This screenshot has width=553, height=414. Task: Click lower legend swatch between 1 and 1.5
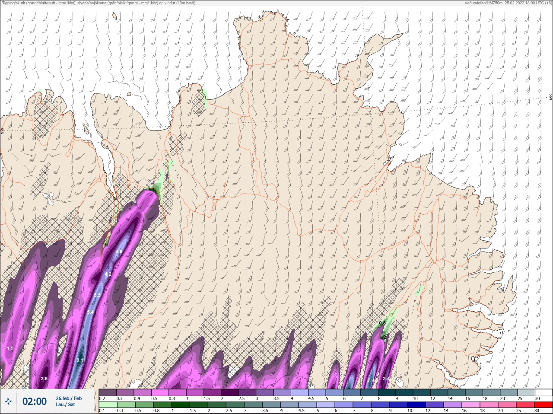point(180,405)
